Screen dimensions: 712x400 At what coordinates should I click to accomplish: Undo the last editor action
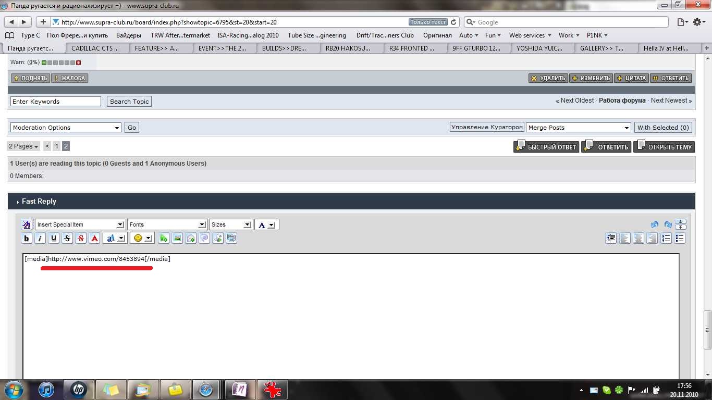click(x=655, y=224)
